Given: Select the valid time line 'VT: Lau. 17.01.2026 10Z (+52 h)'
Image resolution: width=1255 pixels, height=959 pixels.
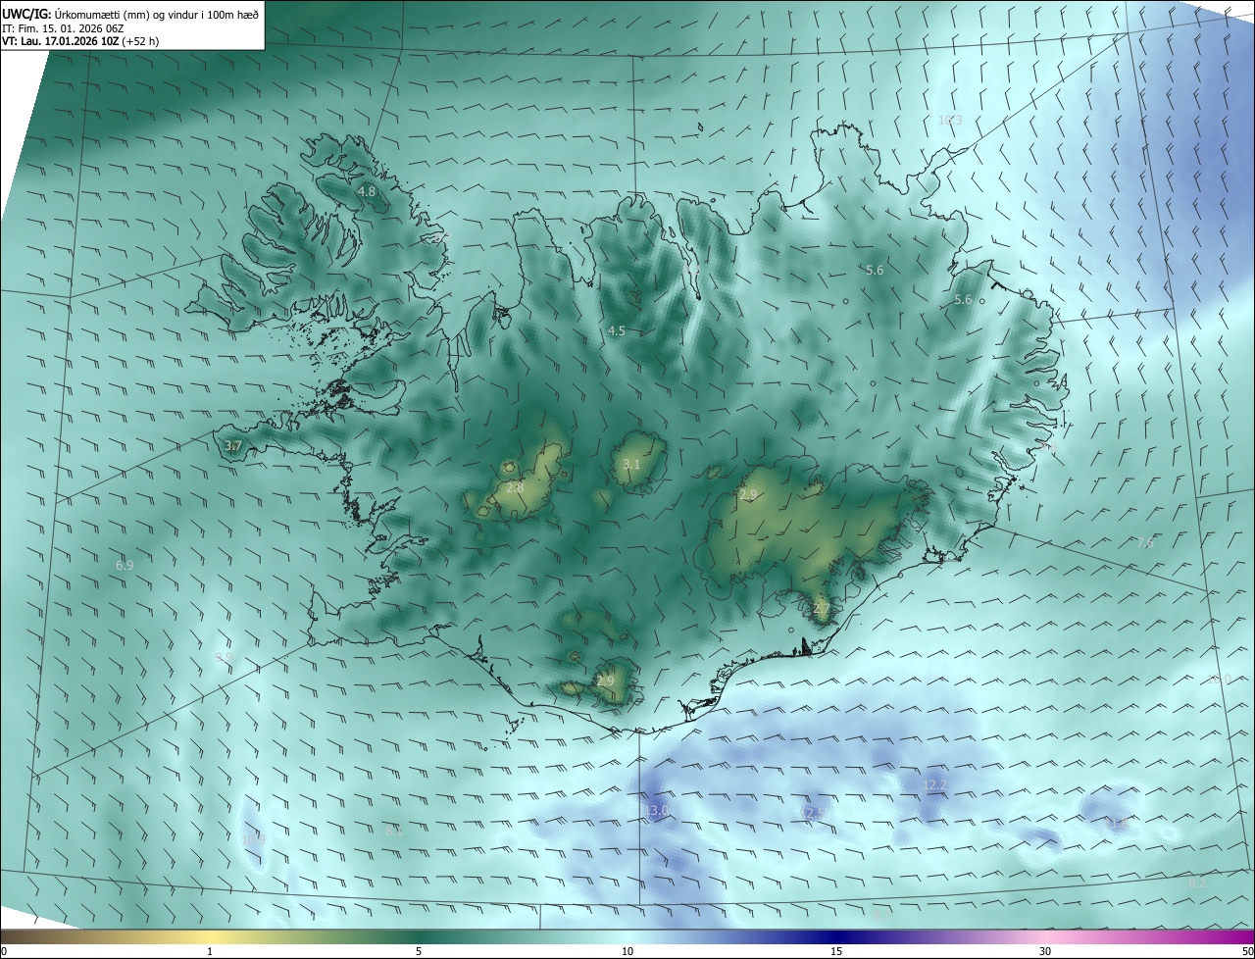Looking at the screenshot, I should click(81, 41).
